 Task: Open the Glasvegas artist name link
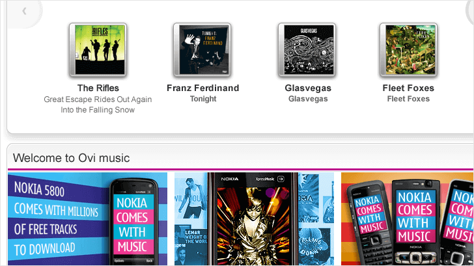pos(308,88)
